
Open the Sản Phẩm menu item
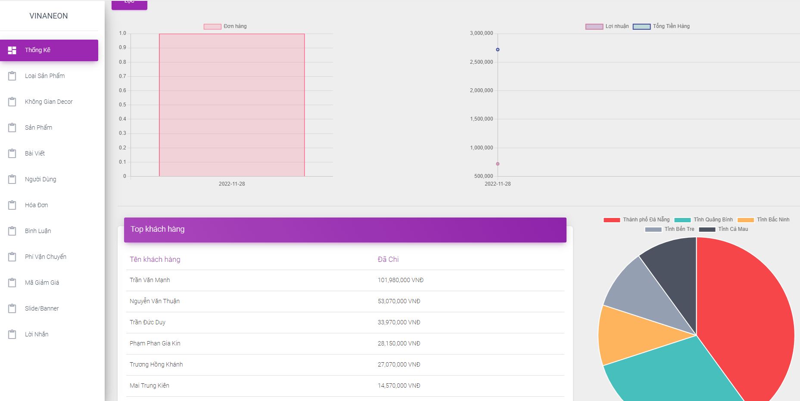[38, 127]
